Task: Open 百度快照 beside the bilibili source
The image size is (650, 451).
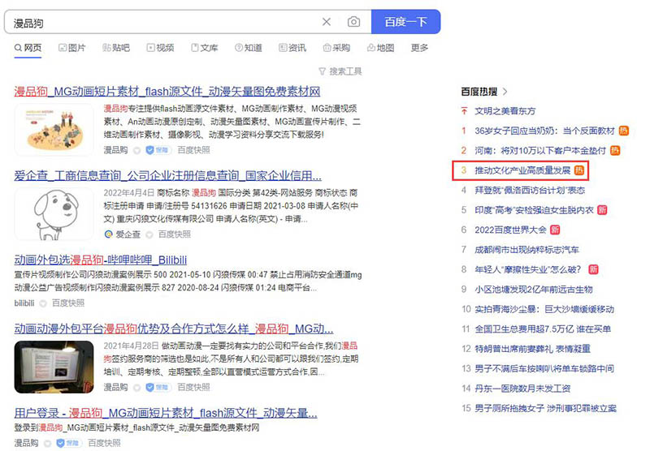Action: 68,303
